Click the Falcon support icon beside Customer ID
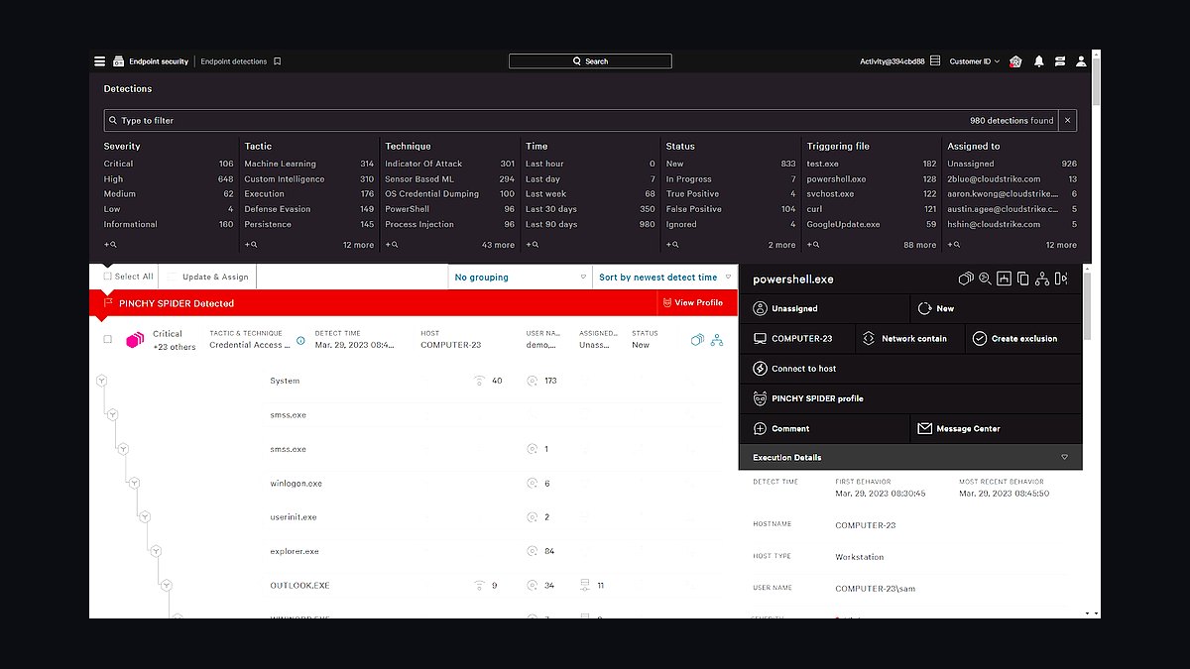The image size is (1190, 669). pos(1015,61)
